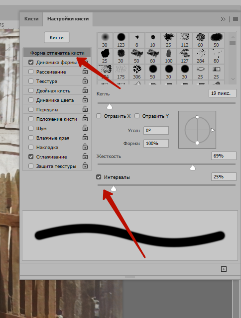This screenshot has height=318, width=241.
Task: Click the lock icon for Двойная кисть
Action: [85, 90]
